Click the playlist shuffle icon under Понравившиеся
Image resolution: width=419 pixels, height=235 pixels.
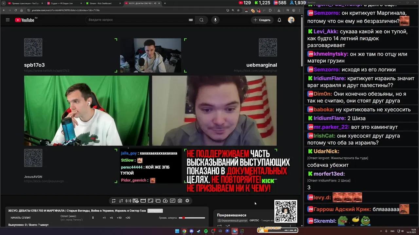tap(228, 226)
